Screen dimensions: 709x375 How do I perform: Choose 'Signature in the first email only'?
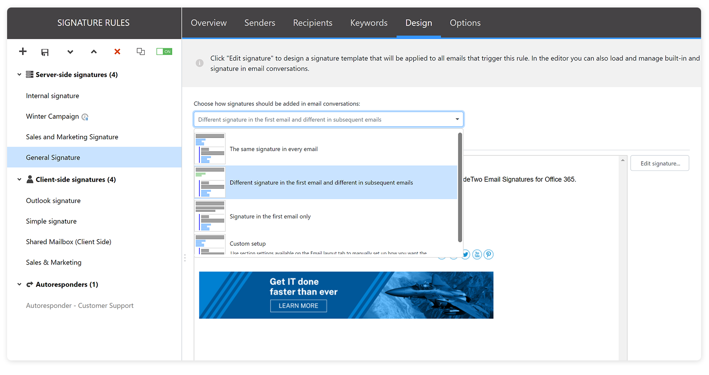click(x=270, y=216)
